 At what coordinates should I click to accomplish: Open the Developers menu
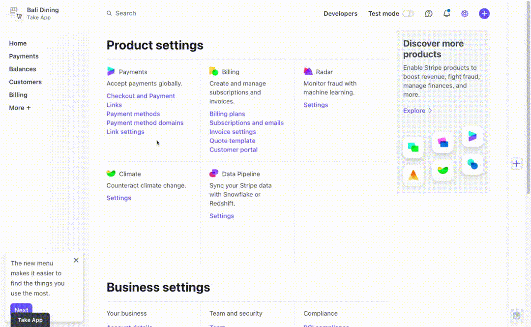(340, 14)
